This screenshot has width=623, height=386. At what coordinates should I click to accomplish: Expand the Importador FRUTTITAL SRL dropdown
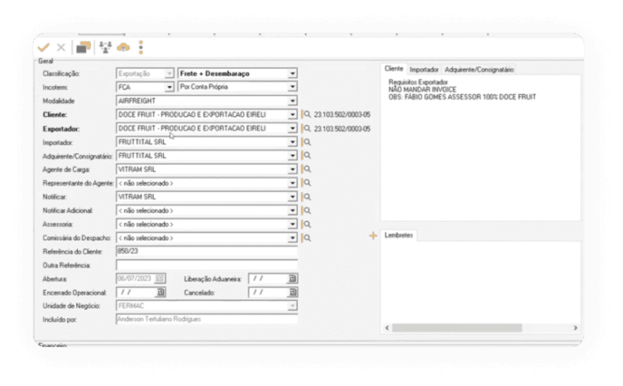[x=292, y=142]
